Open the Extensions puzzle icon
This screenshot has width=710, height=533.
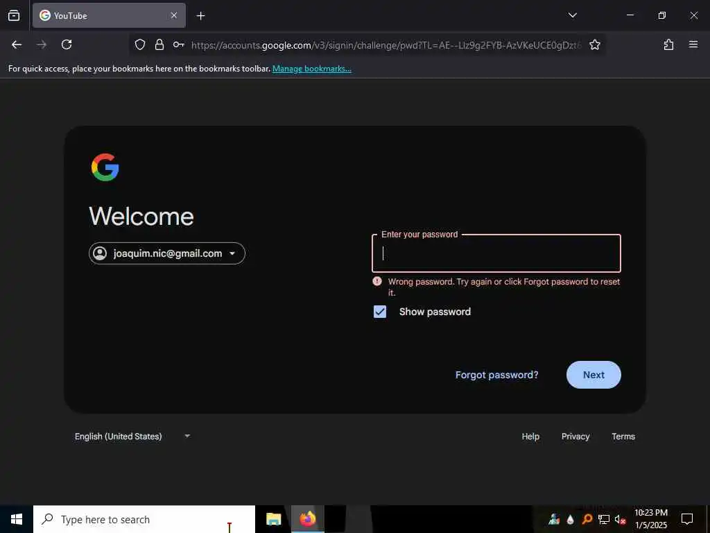tap(668, 44)
